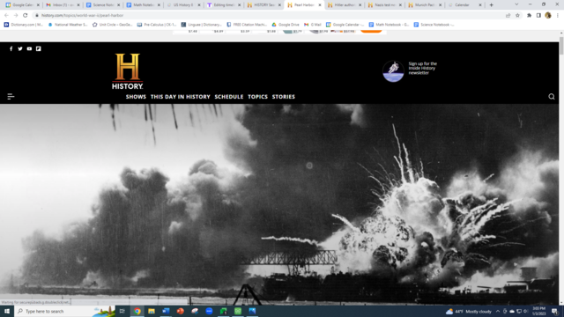Open Math Notebook bookmark in bookmarks bar

tap(389, 25)
